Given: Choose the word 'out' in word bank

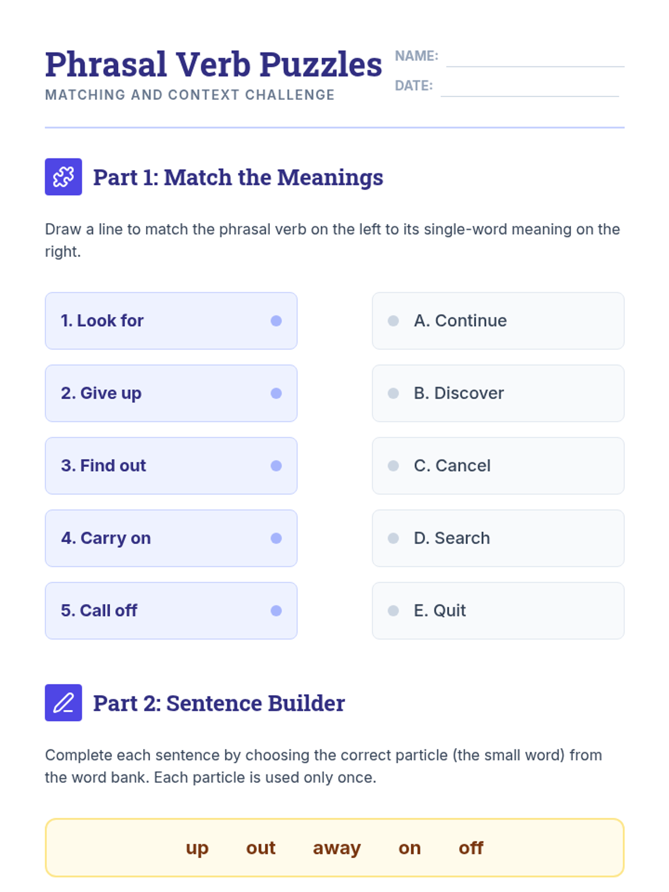Looking at the screenshot, I should click(x=261, y=848).
